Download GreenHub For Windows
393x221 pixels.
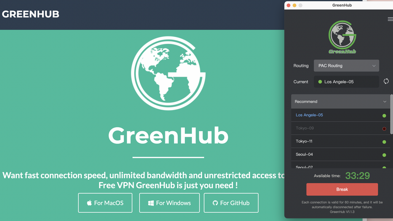169,203
